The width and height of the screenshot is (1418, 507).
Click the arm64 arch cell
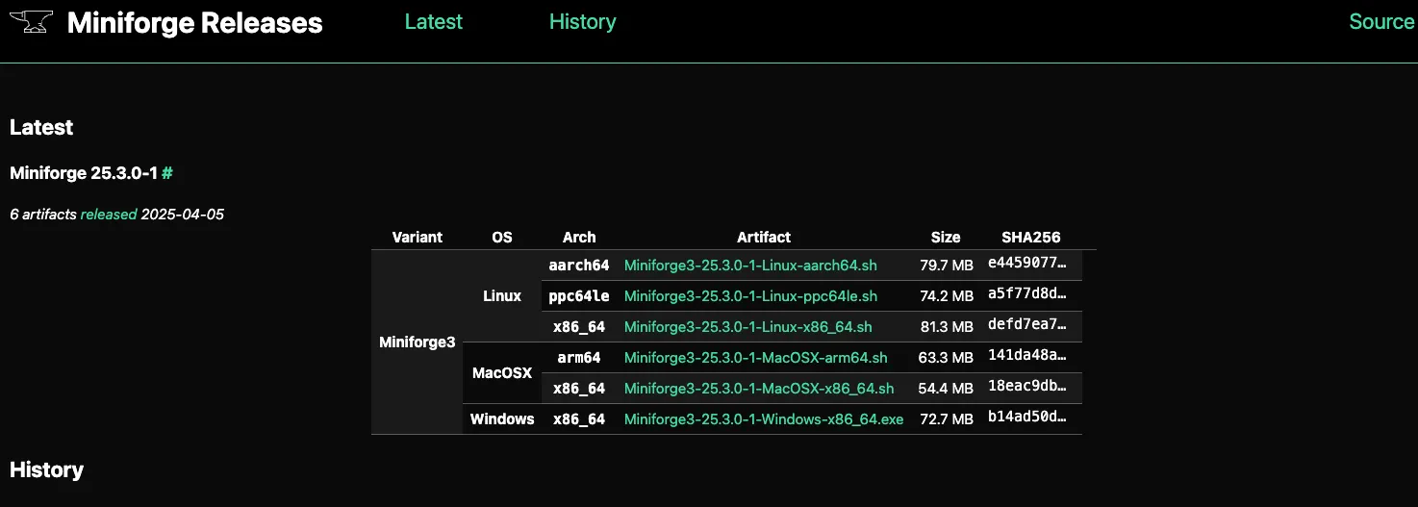(x=579, y=357)
